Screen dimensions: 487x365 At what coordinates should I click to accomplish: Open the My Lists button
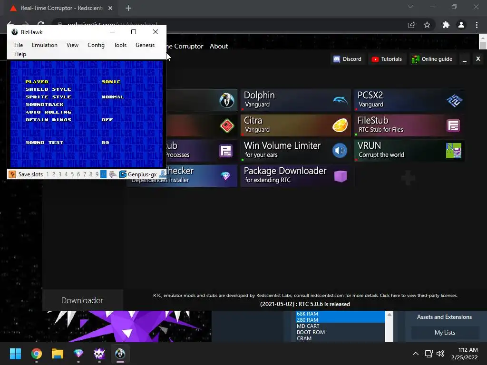point(445,333)
